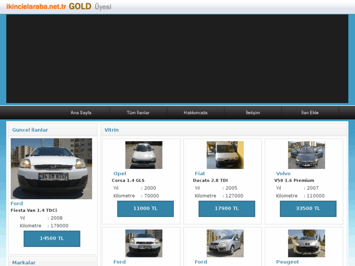The image size is (355, 266).
Task: Click the Volvo brand link
Action: point(283,173)
